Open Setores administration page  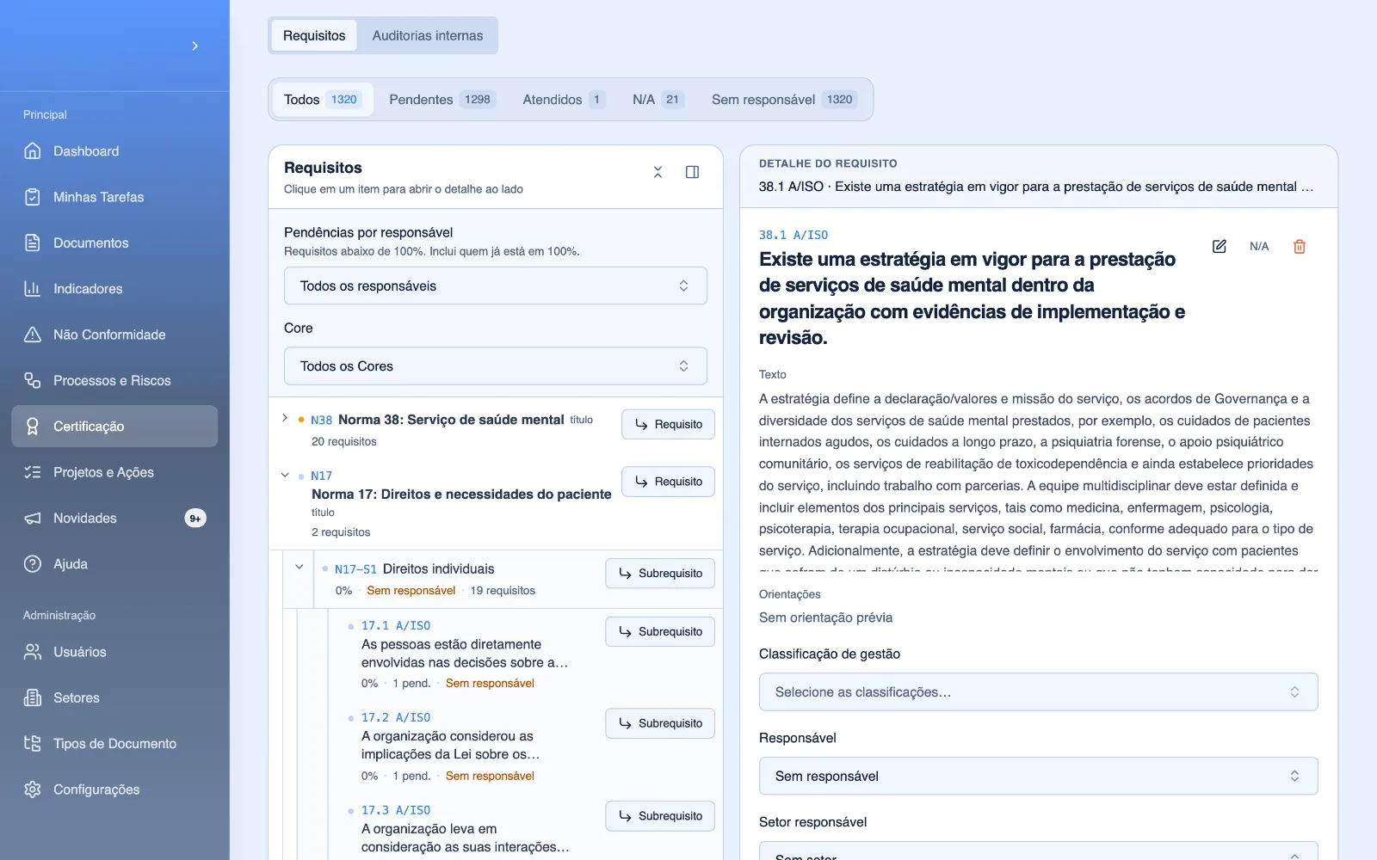114,698
